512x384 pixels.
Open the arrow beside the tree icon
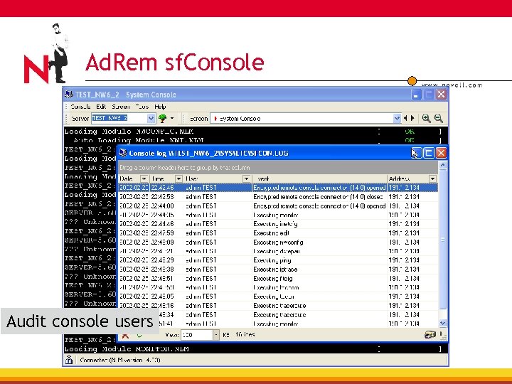[172, 118]
